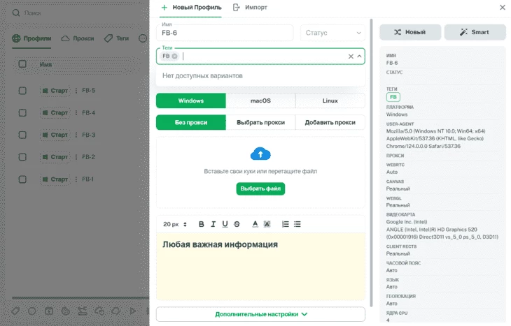Toggle strikethrough formatting in the notes editor
The height and width of the screenshot is (326, 511).
click(237, 224)
